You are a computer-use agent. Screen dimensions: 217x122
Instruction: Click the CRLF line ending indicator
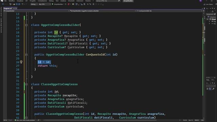pyautogui.click(x=202, y=120)
